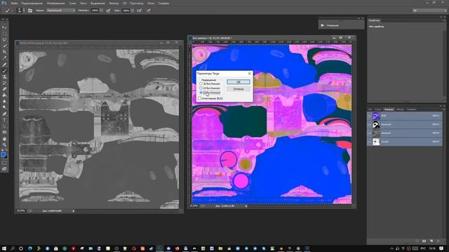Switch to the Слои panel tab

click(x=378, y=109)
